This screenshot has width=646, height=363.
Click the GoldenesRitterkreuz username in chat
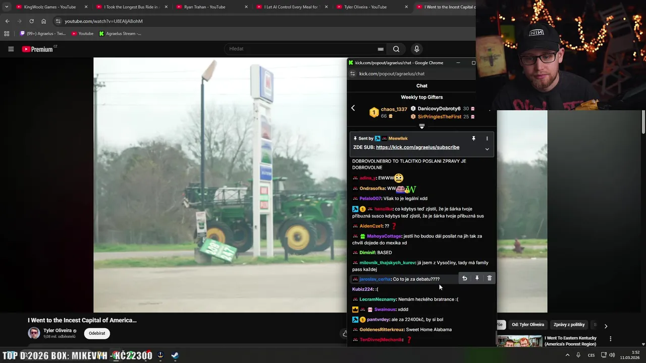point(381,330)
